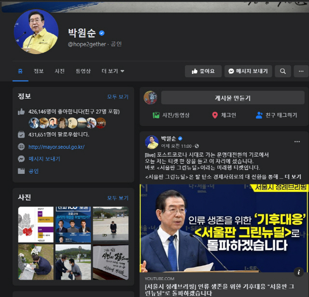Click the 게시물 만들기 post field
This screenshot has height=297, width=309.
click(x=232, y=98)
